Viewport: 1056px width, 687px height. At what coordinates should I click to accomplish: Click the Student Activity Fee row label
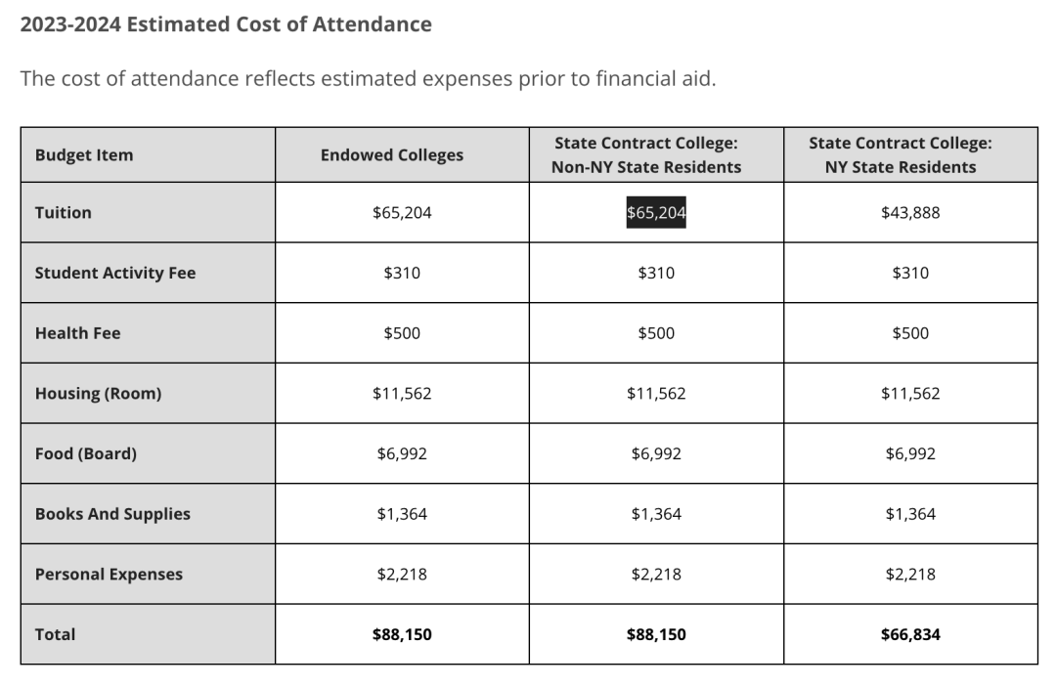115,273
